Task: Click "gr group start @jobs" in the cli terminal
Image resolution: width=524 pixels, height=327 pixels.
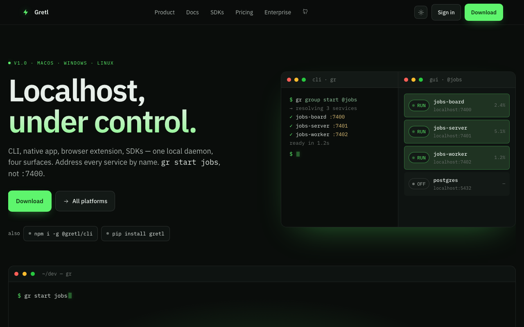Action: 326,100
